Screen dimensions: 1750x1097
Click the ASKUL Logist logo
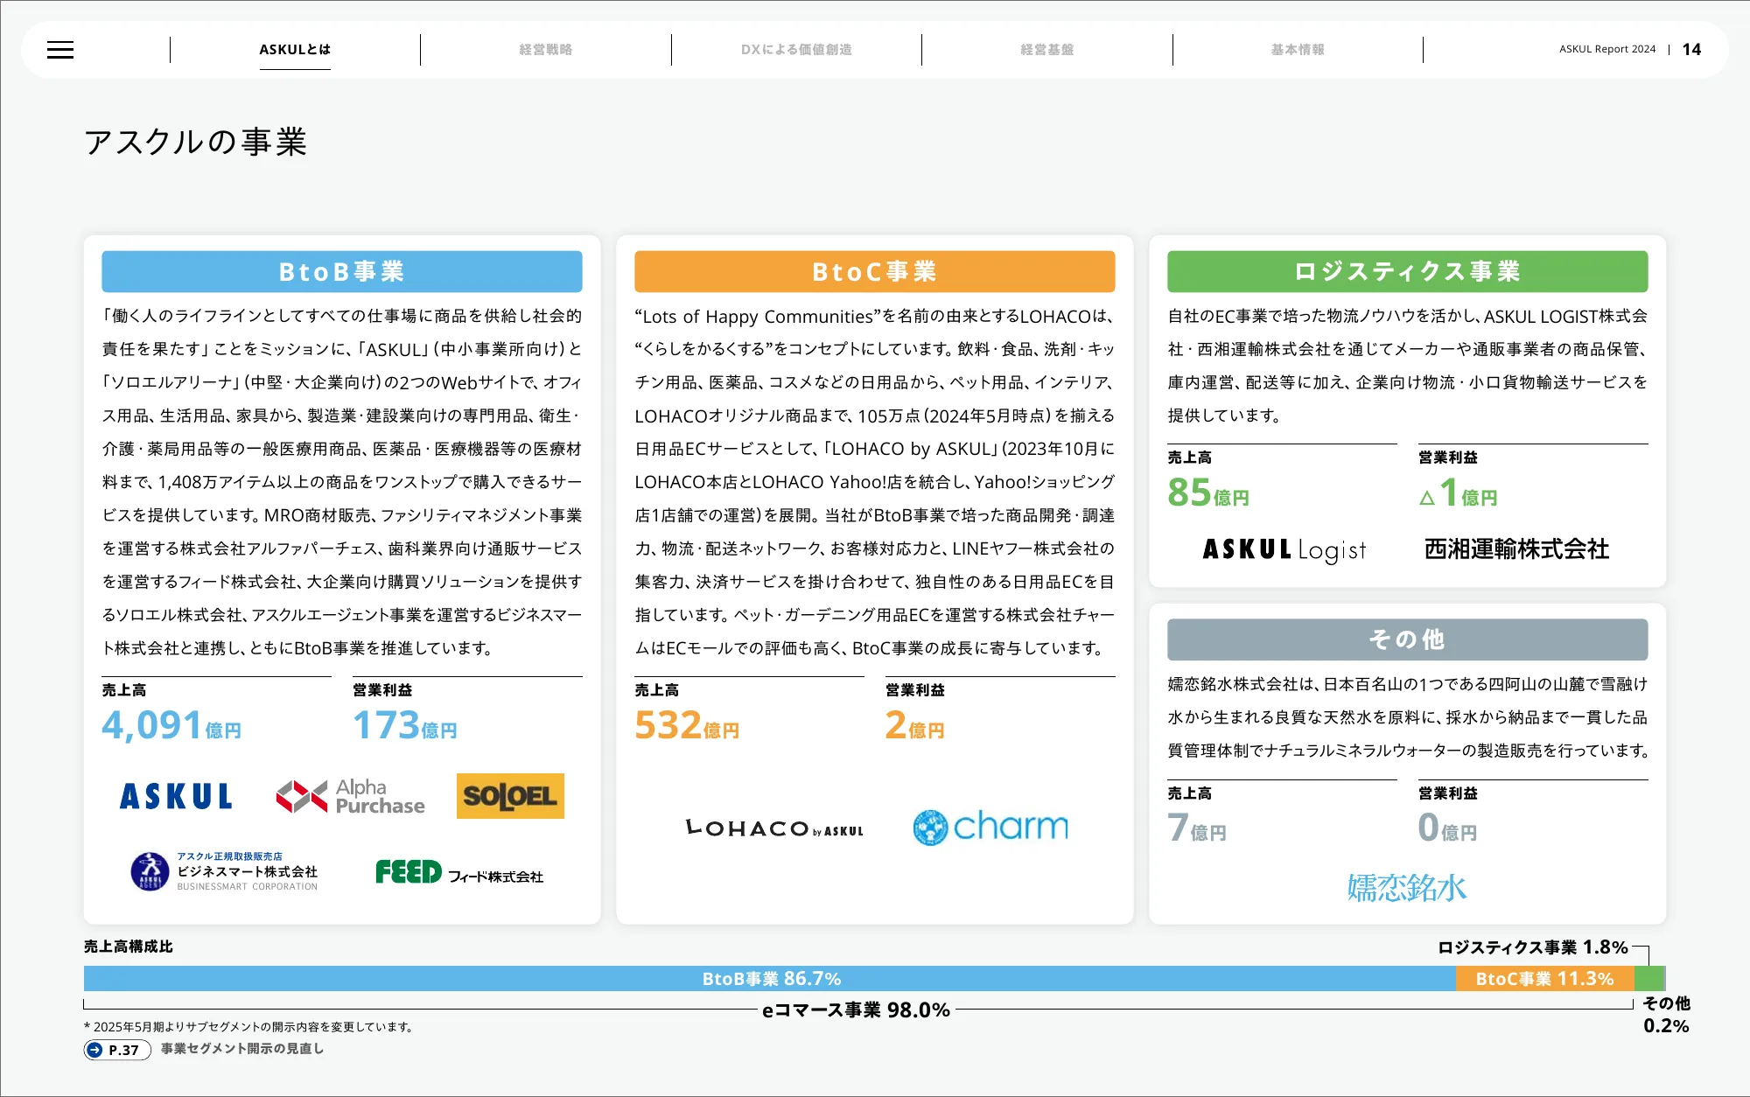[x=1284, y=549]
